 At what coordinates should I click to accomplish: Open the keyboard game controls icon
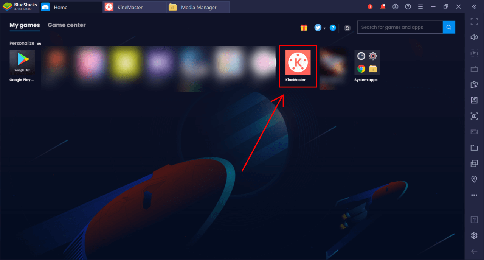(x=474, y=69)
